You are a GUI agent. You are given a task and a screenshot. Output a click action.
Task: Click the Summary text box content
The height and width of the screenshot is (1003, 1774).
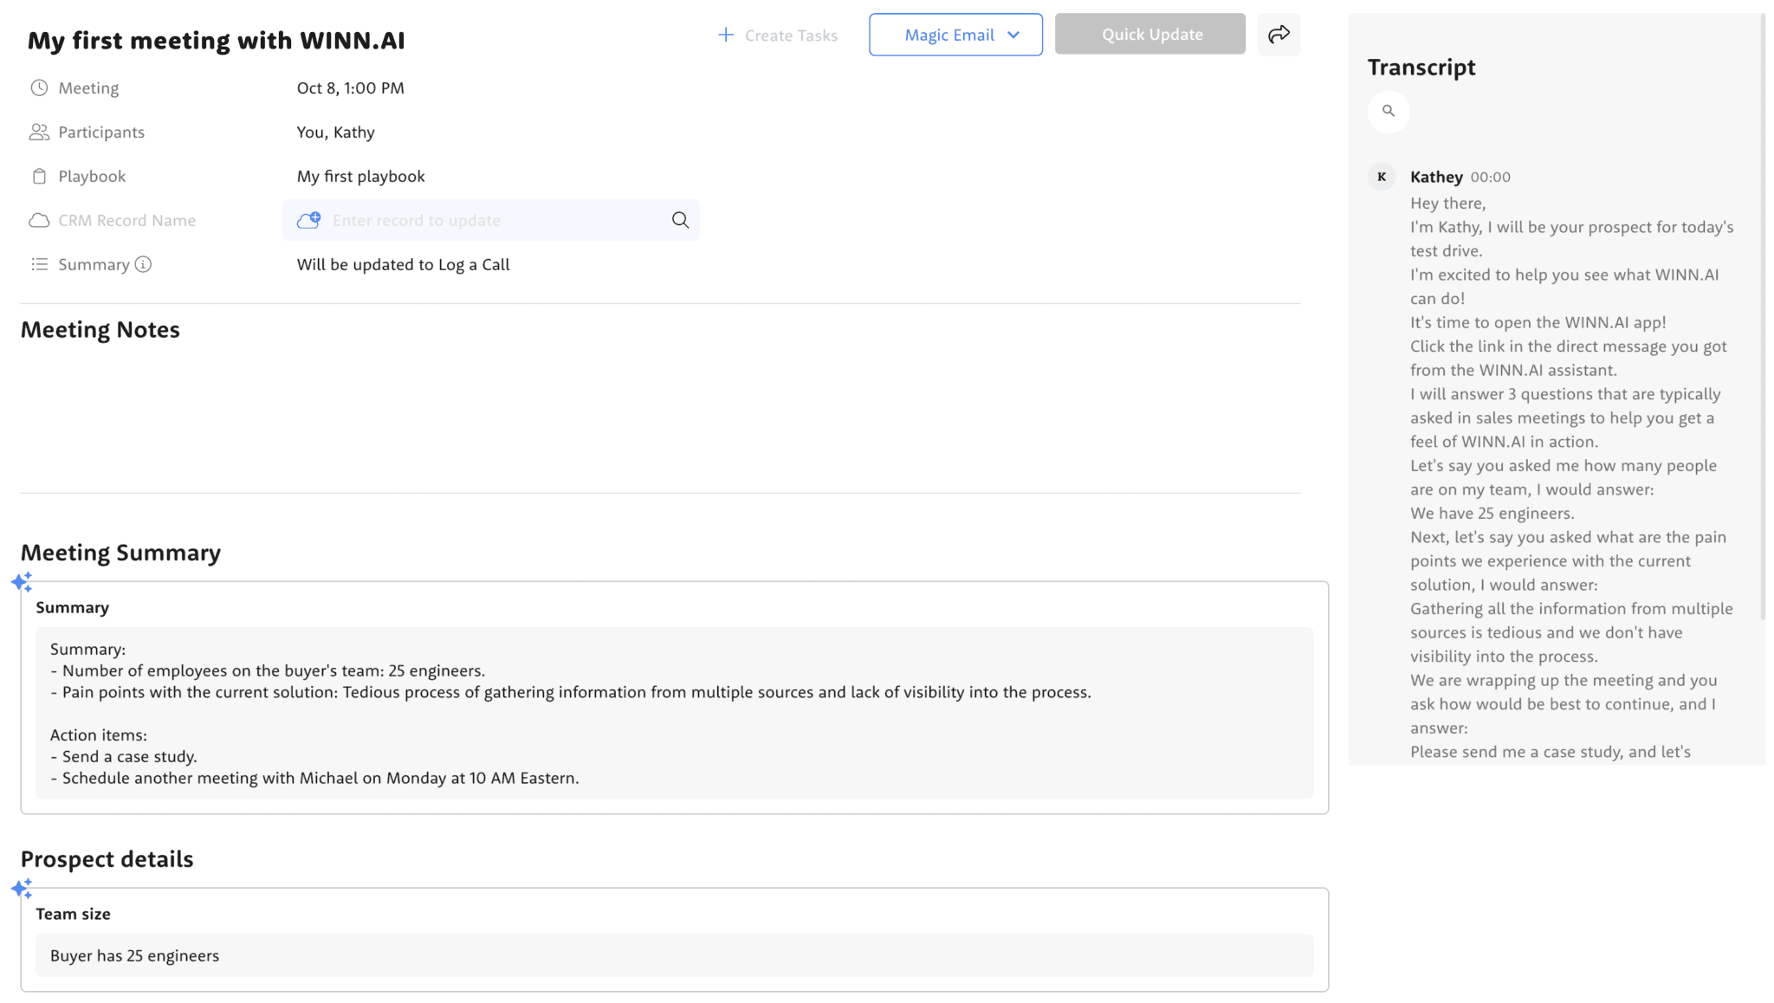pos(674,713)
